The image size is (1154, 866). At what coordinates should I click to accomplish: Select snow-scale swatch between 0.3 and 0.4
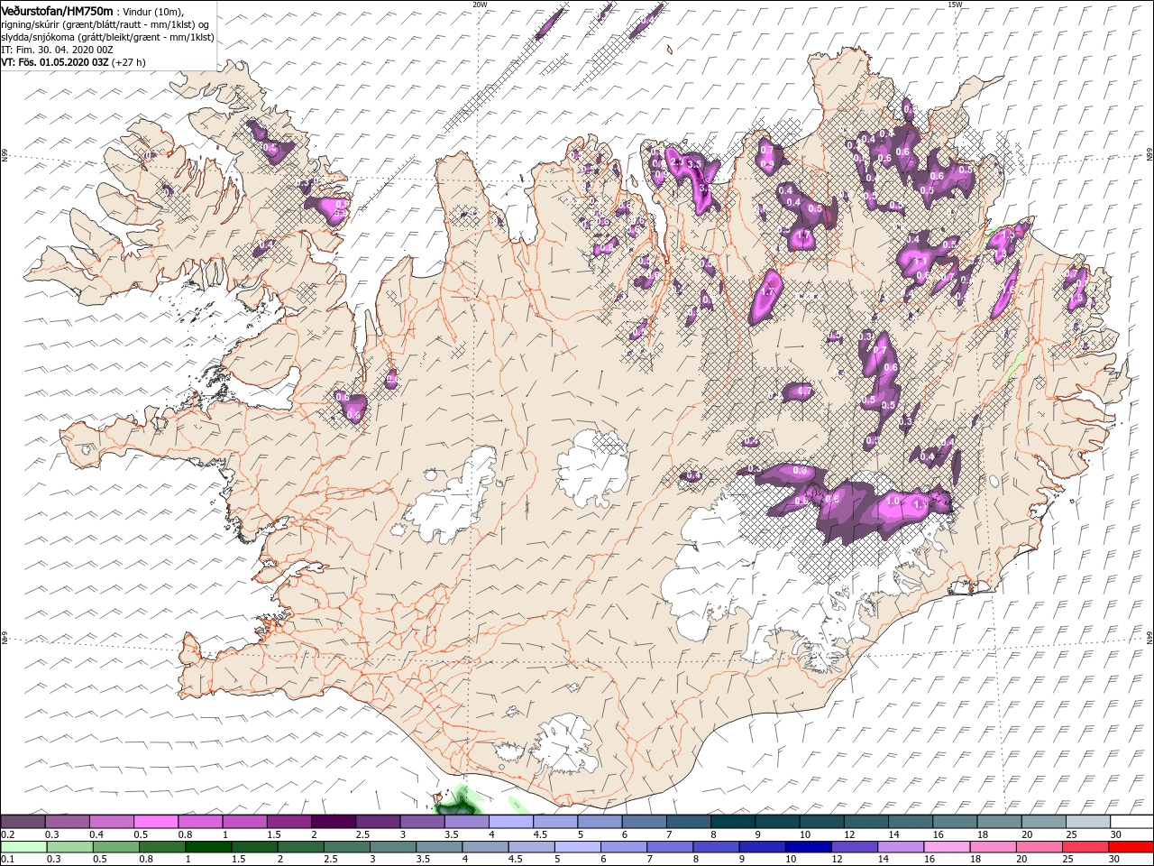(67, 822)
